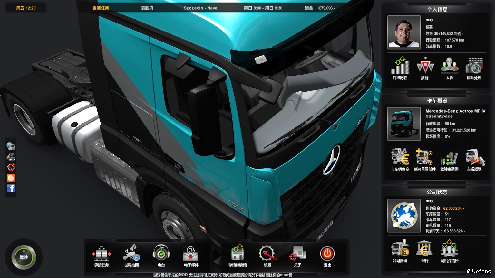Click the 效率指数 10.0 line
495x278 pixels.
[x=439, y=46]
